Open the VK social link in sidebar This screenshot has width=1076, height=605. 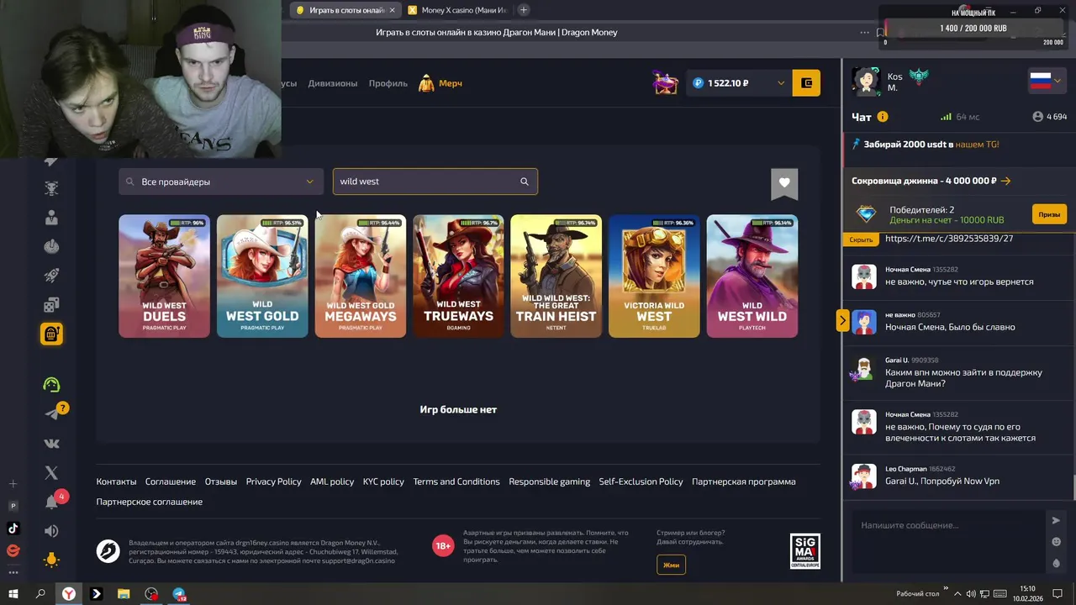51,444
